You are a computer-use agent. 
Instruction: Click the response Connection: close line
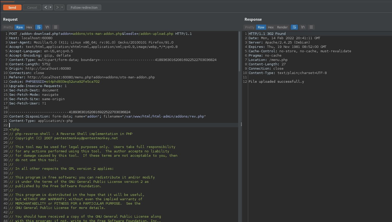266,68
